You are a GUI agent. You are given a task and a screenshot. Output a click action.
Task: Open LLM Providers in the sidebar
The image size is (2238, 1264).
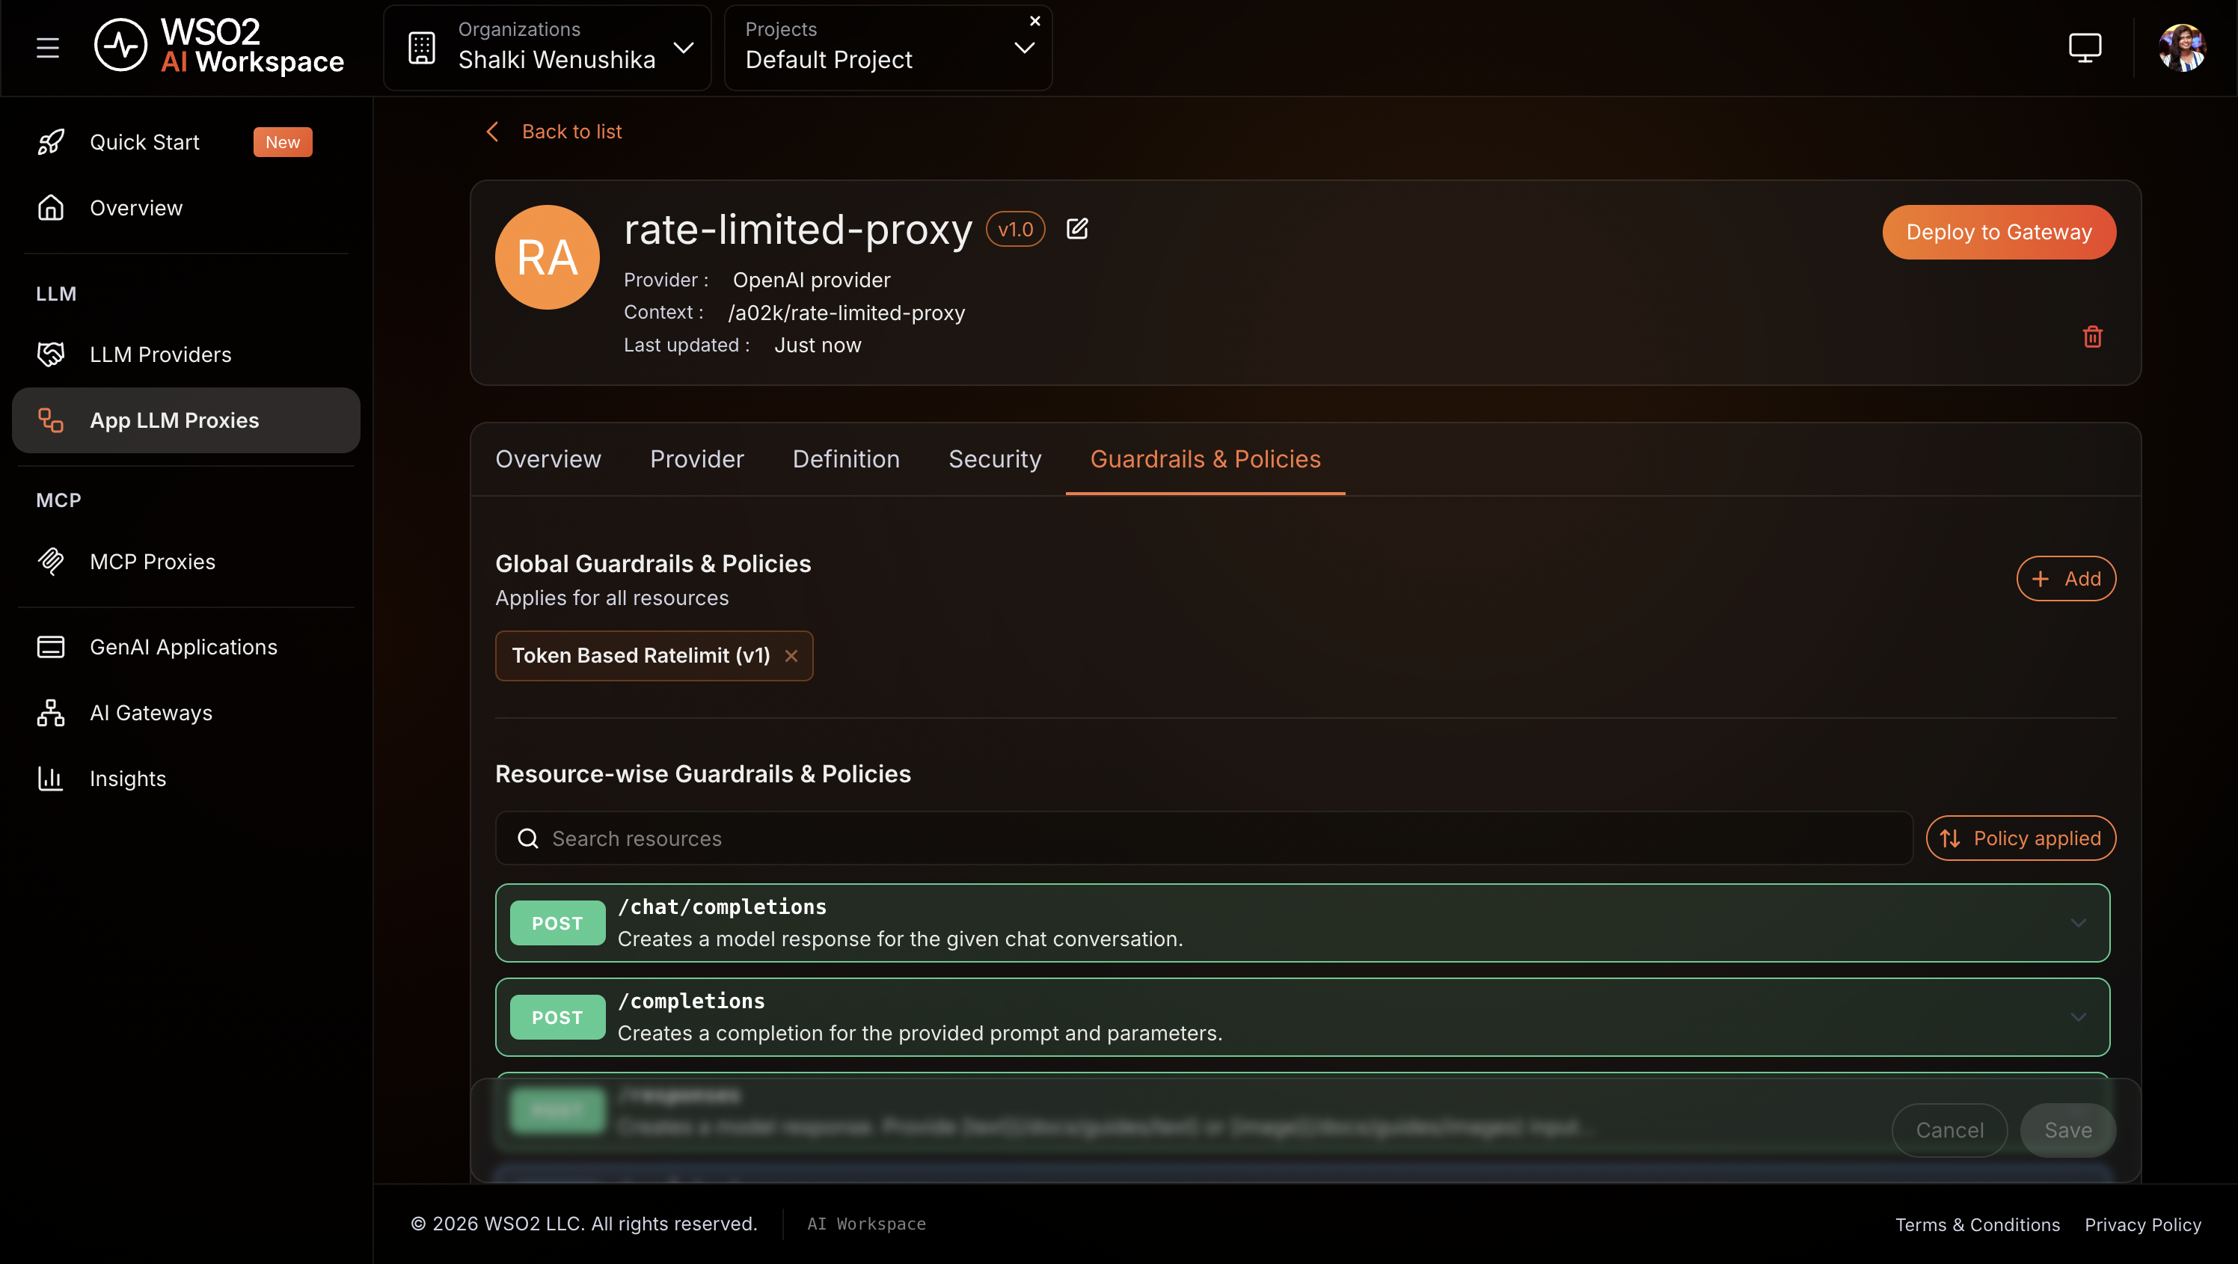tap(161, 355)
